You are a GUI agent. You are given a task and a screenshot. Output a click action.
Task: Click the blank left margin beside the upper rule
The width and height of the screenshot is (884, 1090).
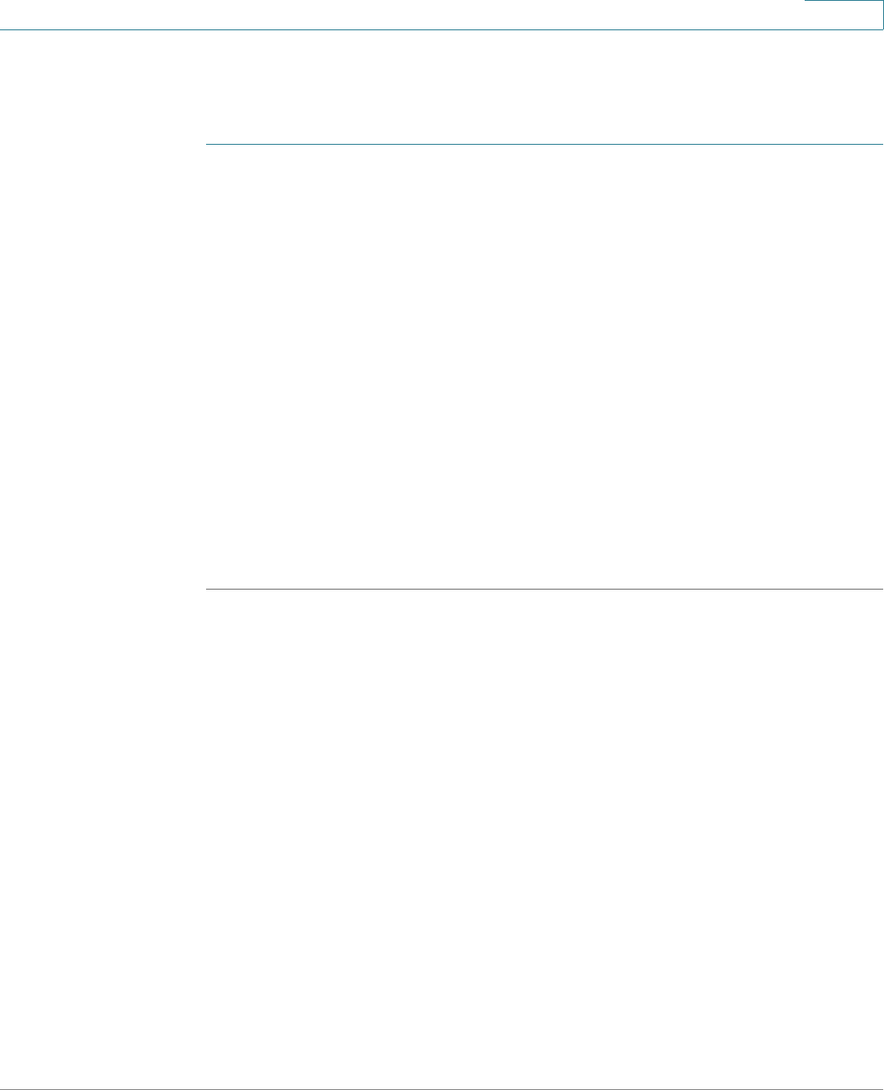click(102, 145)
